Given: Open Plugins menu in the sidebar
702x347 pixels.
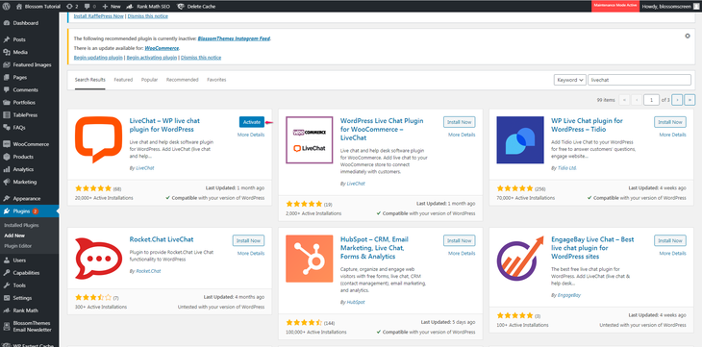Looking at the screenshot, I should (x=29, y=211).
